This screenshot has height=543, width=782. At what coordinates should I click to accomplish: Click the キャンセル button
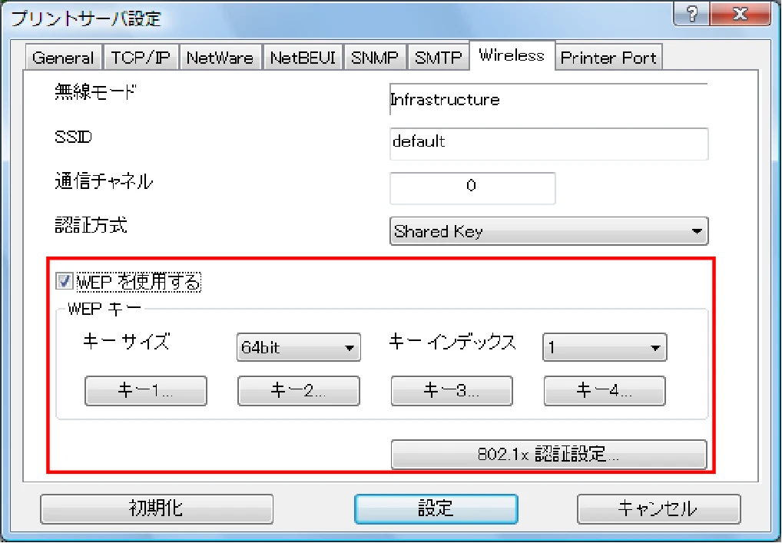click(x=658, y=508)
